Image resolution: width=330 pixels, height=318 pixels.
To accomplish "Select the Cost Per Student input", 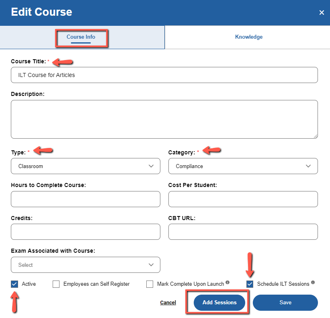I will tap(243, 199).
